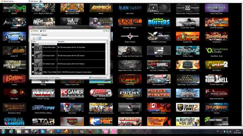243x136 pixels.
Task: Open Skype from the taskbar
Action: tap(43, 131)
